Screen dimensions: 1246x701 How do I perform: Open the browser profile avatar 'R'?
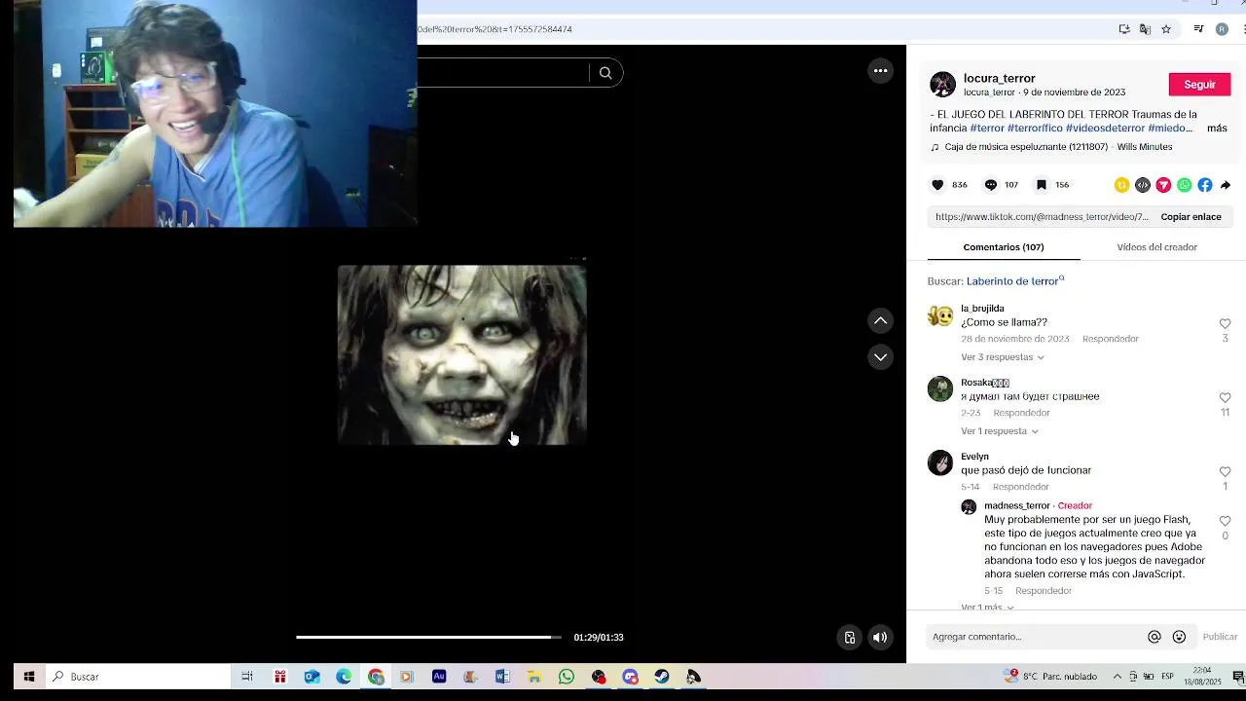click(x=1222, y=29)
